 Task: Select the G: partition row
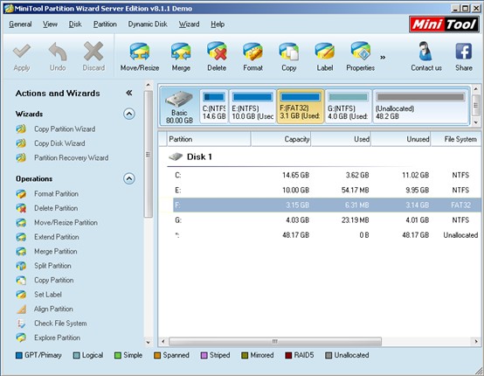(327, 220)
